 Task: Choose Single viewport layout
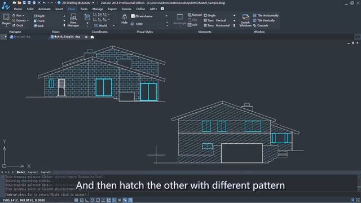point(210,15)
